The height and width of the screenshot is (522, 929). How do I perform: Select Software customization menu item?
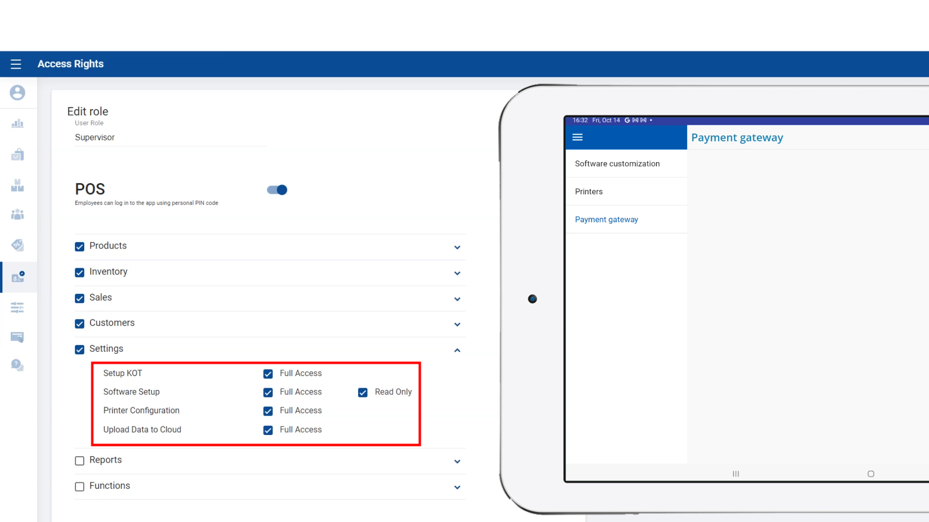click(x=617, y=163)
